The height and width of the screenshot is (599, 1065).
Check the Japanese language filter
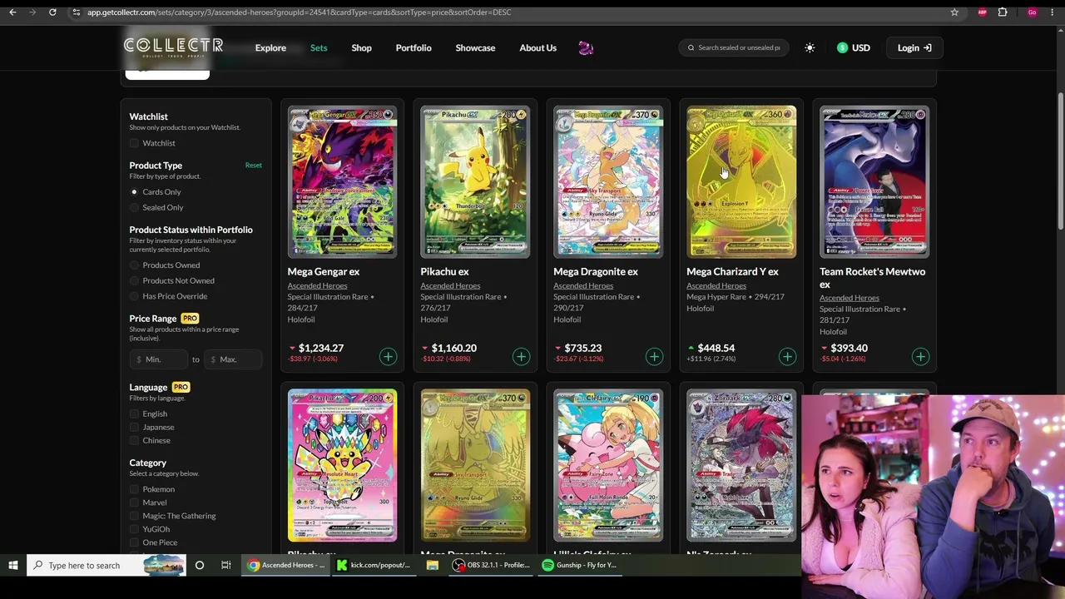[x=134, y=428]
